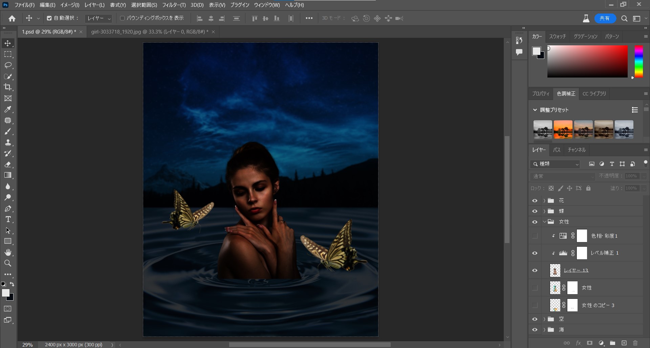The image size is (650, 348).
Task: Select the Crop tool
Action: click(x=8, y=87)
